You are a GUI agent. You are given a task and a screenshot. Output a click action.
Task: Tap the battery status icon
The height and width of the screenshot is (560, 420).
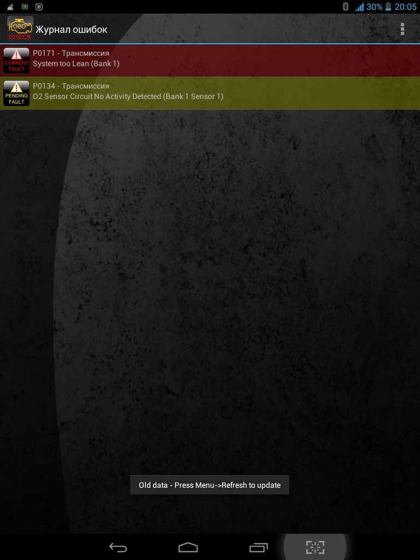coord(388,7)
